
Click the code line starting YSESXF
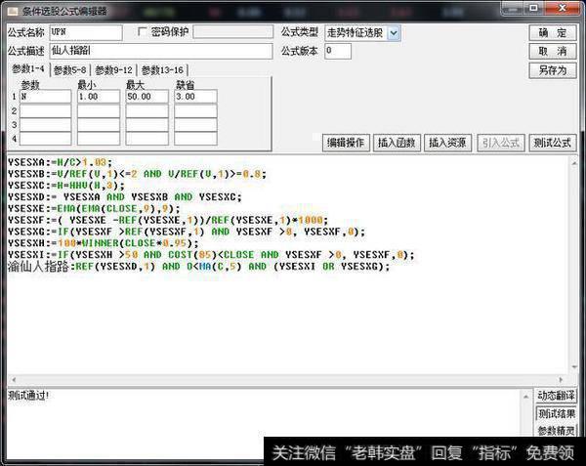pos(168,221)
